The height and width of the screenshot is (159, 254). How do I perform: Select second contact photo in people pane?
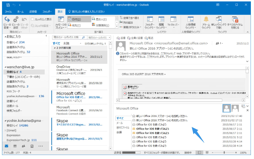[235, 108]
